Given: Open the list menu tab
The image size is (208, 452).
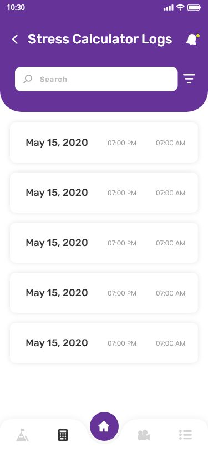Looking at the screenshot, I should pos(185,435).
